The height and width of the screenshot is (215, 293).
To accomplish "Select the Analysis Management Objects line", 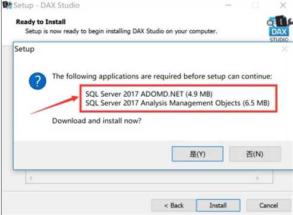I will click(177, 103).
